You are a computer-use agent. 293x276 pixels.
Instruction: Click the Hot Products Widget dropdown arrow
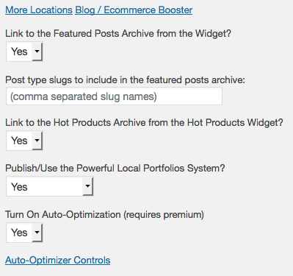pyautogui.click(x=37, y=141)
